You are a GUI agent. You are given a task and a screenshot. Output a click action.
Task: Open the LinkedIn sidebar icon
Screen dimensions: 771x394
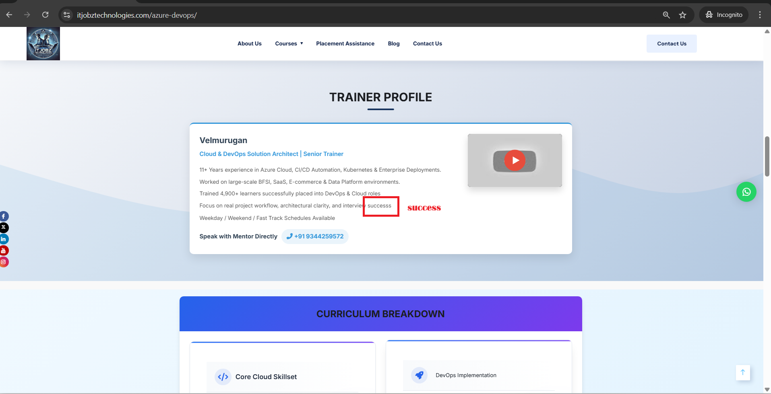click(4, 239)
